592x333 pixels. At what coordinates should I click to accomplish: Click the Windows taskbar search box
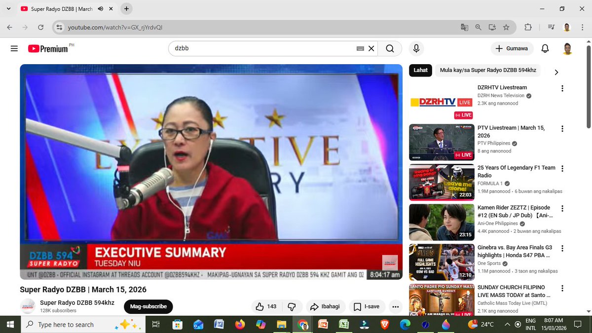point(84,324)
